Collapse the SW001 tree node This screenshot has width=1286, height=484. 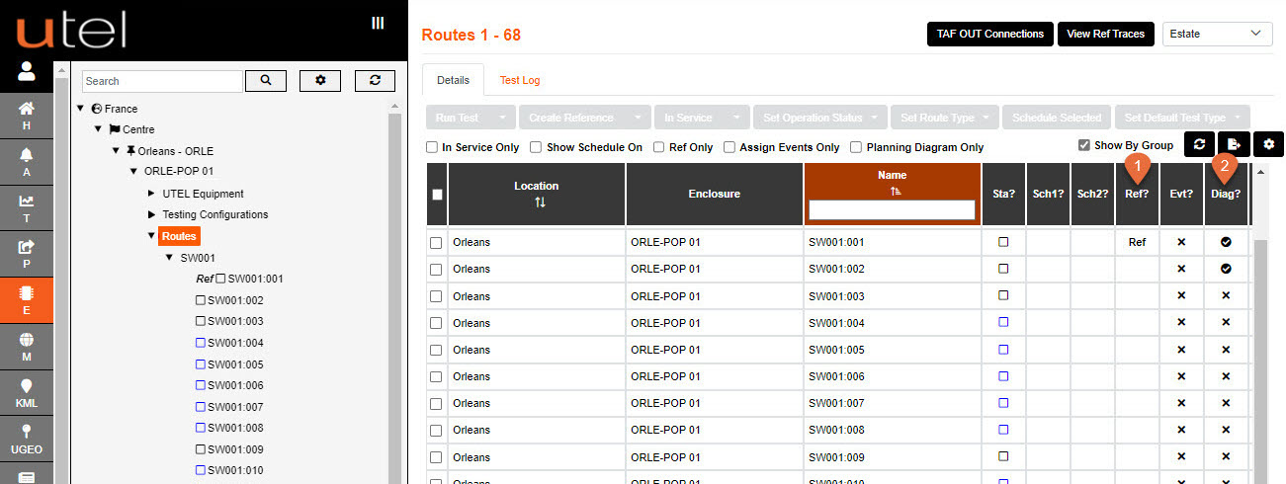(169, 258)
